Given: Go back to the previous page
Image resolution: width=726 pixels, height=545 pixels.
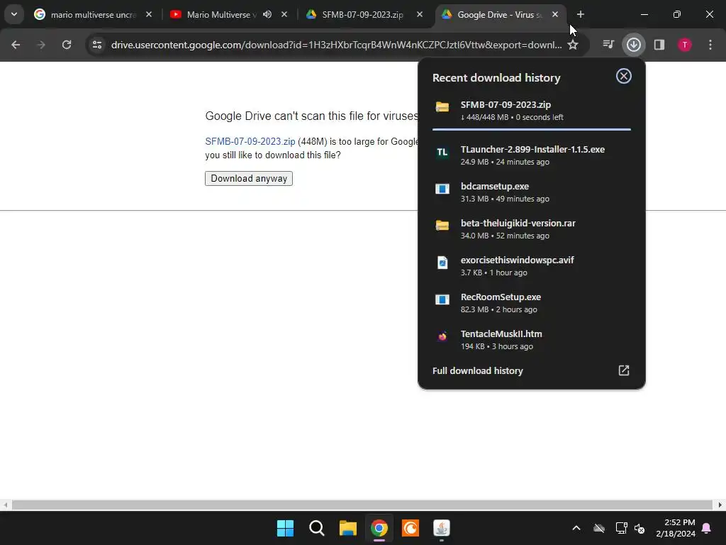Looking at the screenshot, I should tap(16, 45).
